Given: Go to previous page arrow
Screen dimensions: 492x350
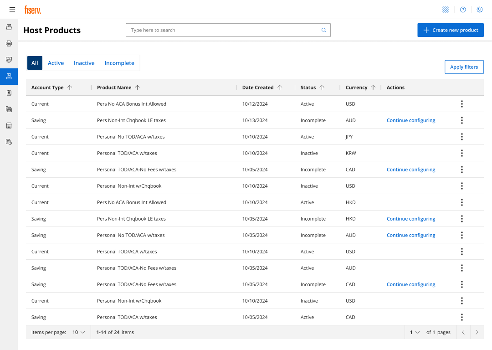Looking at the screenshot, I should (463, 332).
